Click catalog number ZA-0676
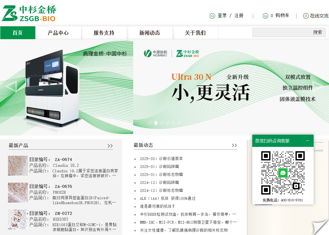The image size is (329, 235). (63, 186)
